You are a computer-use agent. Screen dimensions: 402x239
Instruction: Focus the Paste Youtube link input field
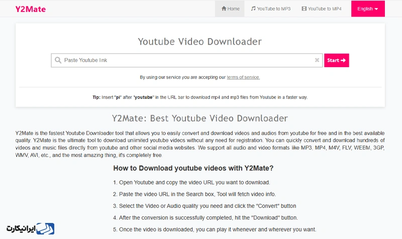pyautogui.click(x=186, y=60)
